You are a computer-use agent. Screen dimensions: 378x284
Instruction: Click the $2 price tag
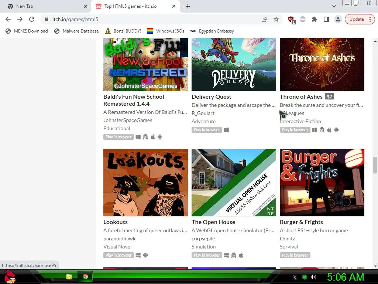click(329, 97)
